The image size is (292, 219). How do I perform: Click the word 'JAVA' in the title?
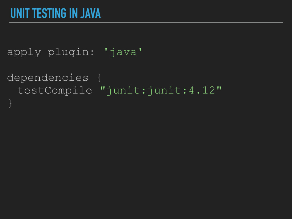[x=90, y=13]
